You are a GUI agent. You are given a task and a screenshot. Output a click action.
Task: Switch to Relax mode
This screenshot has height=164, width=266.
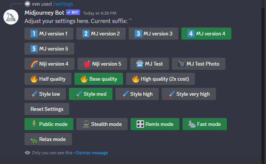(x=48, y=139)
